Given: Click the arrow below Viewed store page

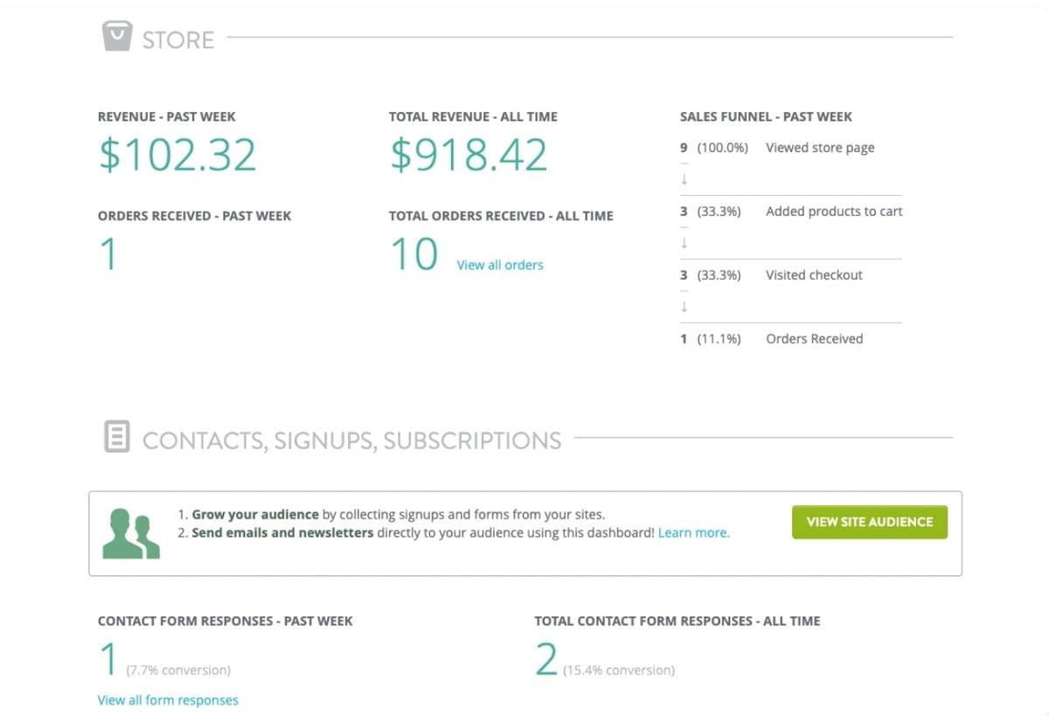Looking at the screenshot, I should (684, 178).
